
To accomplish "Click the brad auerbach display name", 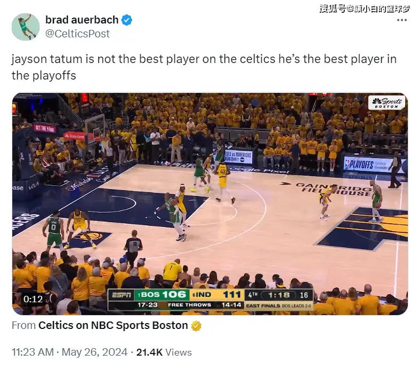I will [82, 20].
